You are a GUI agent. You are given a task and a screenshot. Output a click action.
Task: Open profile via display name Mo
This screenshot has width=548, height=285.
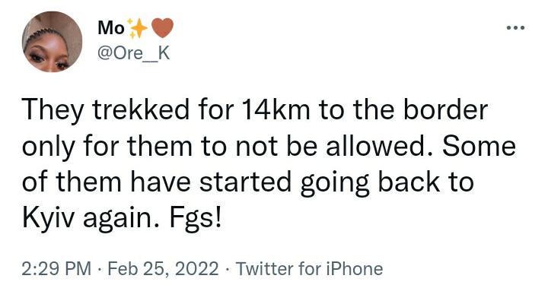coord(111,28)
